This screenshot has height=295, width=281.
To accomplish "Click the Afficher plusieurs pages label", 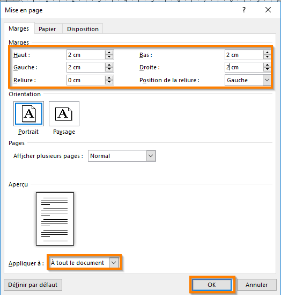I will 48,156.
